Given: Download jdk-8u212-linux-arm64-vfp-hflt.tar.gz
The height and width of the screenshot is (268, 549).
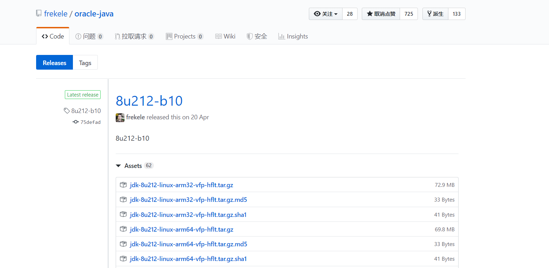Looking at the screenshot, I should tap(182, 229).
